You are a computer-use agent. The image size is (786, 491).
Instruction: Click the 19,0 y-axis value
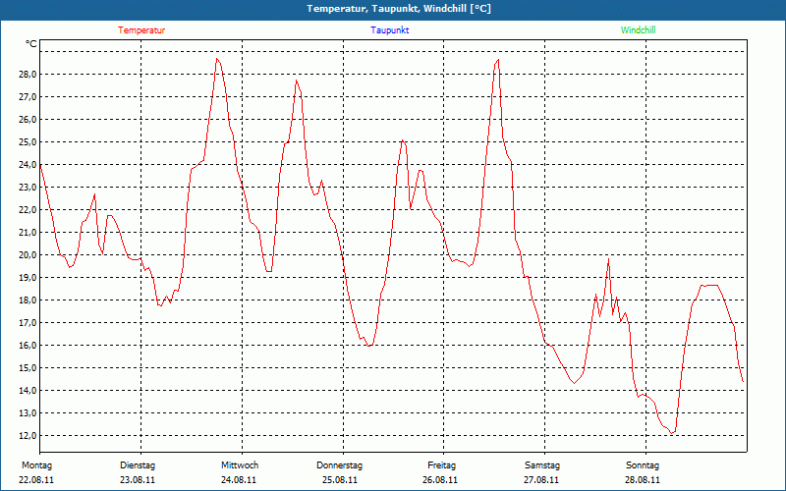(x=28, y=277)
